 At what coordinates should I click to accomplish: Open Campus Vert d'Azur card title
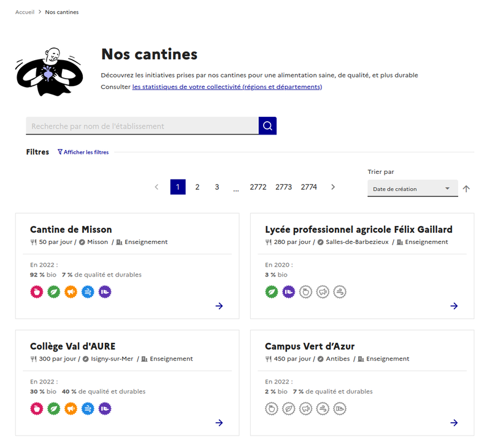tap(310, 347)
